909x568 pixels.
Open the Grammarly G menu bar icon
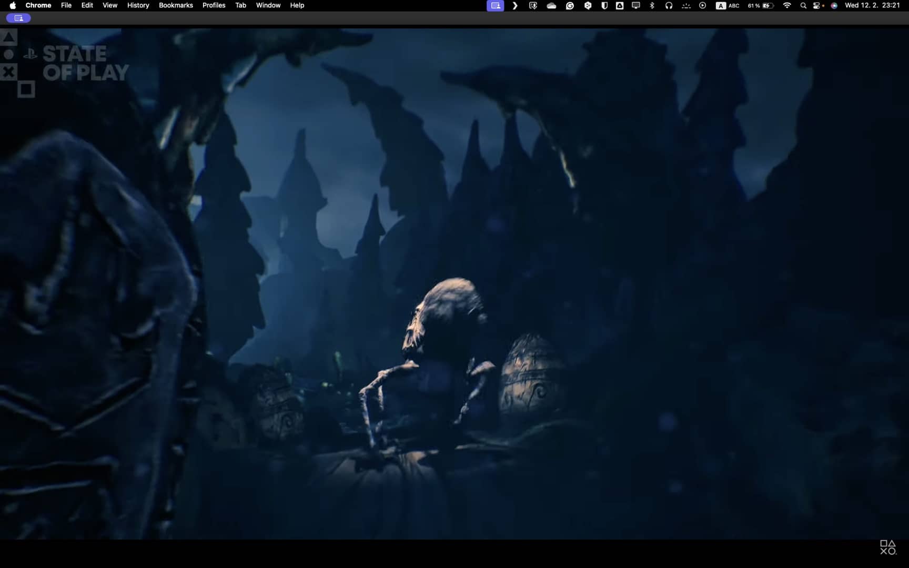click(570, 5)
